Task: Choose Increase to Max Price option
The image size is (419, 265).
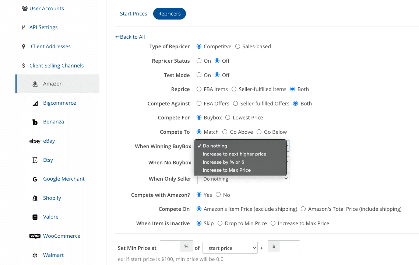Action: (240, 170)
